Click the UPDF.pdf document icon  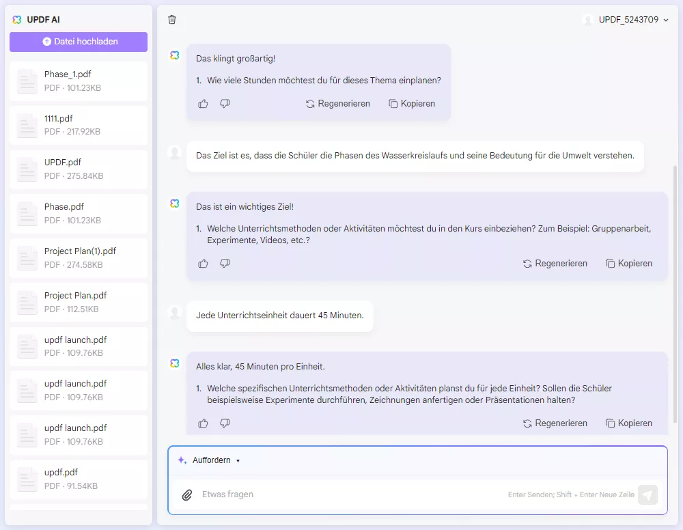click(27, 170)
